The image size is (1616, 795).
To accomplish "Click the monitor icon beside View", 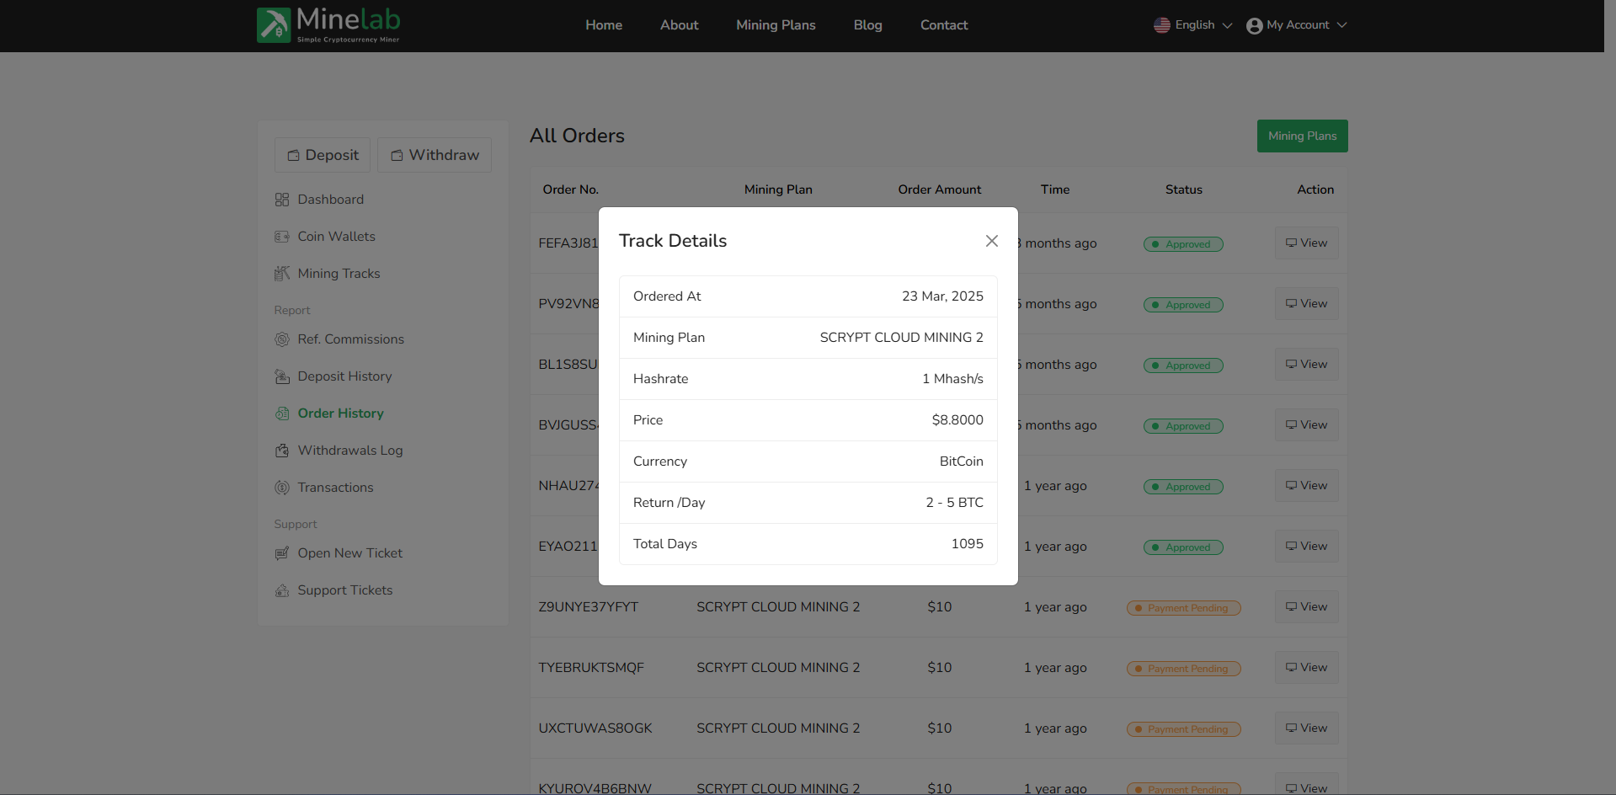I will 1290,242.
